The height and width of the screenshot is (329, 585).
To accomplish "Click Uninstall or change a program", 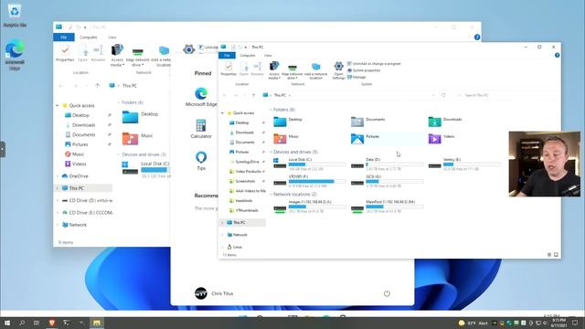I will pos(374,64).
